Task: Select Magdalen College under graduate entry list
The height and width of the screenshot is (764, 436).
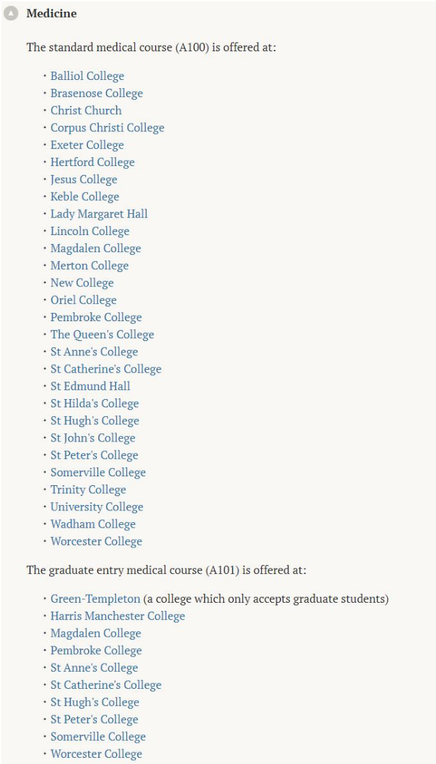Action: point(96,633)
